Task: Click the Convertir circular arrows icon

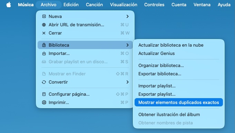Action: (x=44, y=82)
